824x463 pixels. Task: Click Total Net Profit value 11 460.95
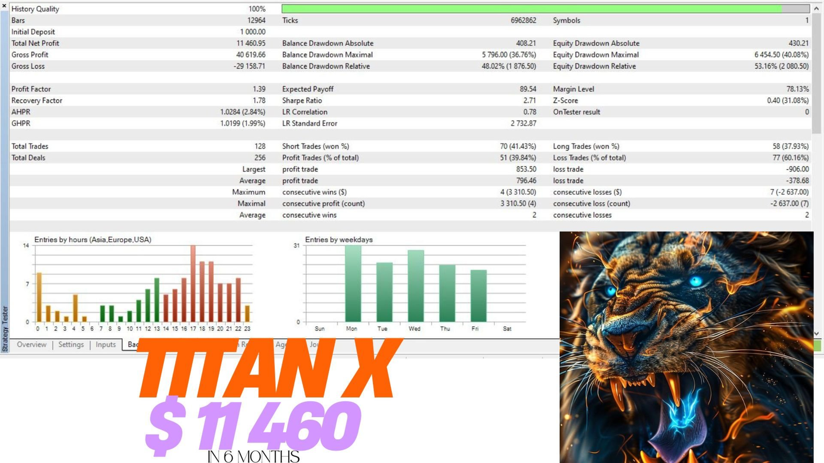point(251,43)
